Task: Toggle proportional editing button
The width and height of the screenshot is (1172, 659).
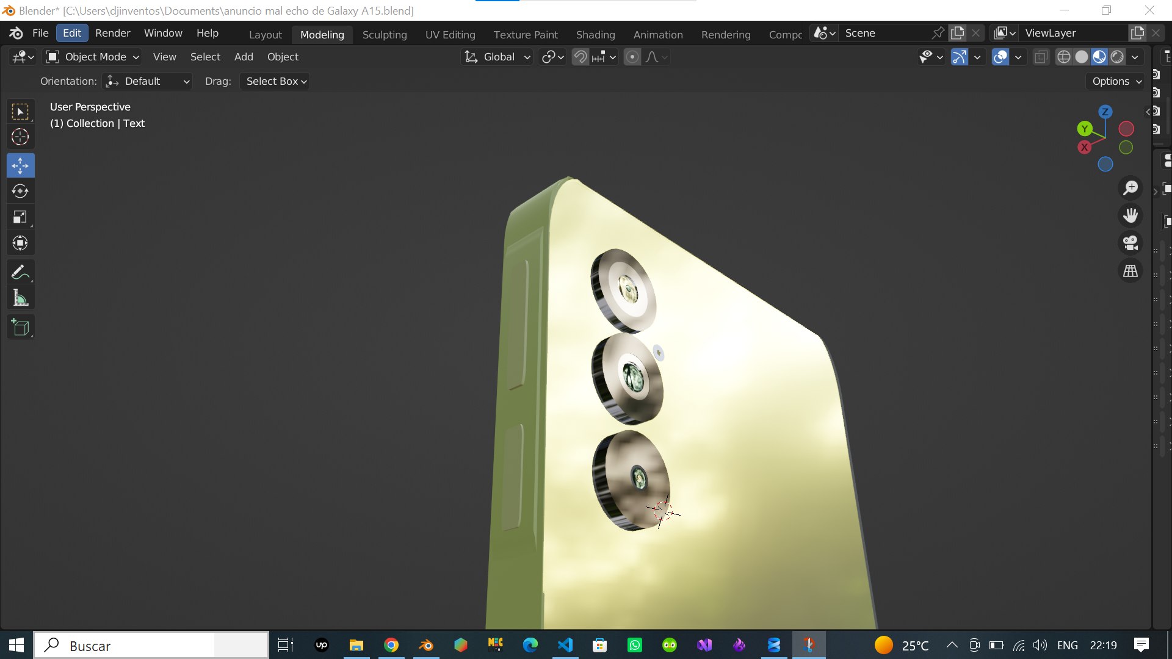Action: click(632, 57)
